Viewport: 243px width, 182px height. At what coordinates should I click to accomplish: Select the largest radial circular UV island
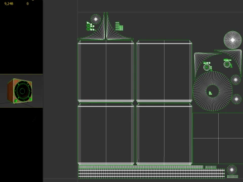point(213,92)
